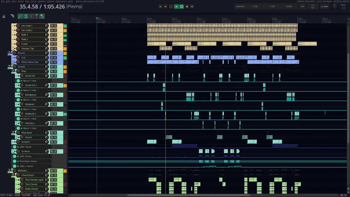The height and width of the screenshot is (197, 350).
Task: Arm the LOW 2 / Serum envelope
Action: coord(14,166)
